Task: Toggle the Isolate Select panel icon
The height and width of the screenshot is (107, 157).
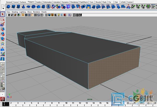Action: 70,15
